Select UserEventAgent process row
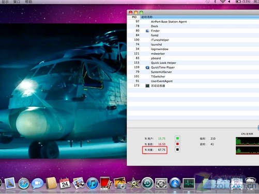The height and width of the screenshot is (194, 259). pos(193,81)
